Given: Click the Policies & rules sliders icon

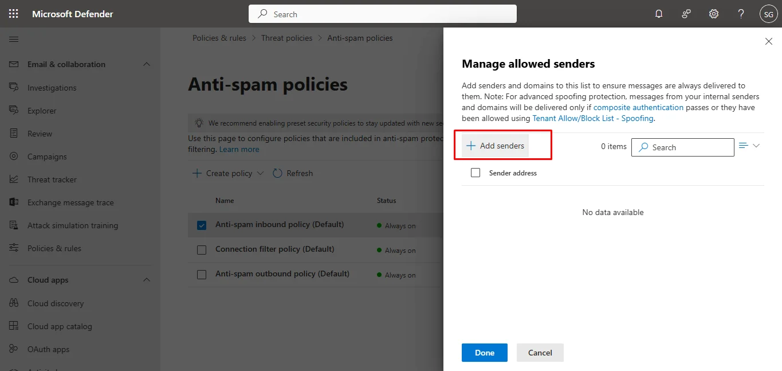Looking at the screenshot, I should click(x=14, y=248).
